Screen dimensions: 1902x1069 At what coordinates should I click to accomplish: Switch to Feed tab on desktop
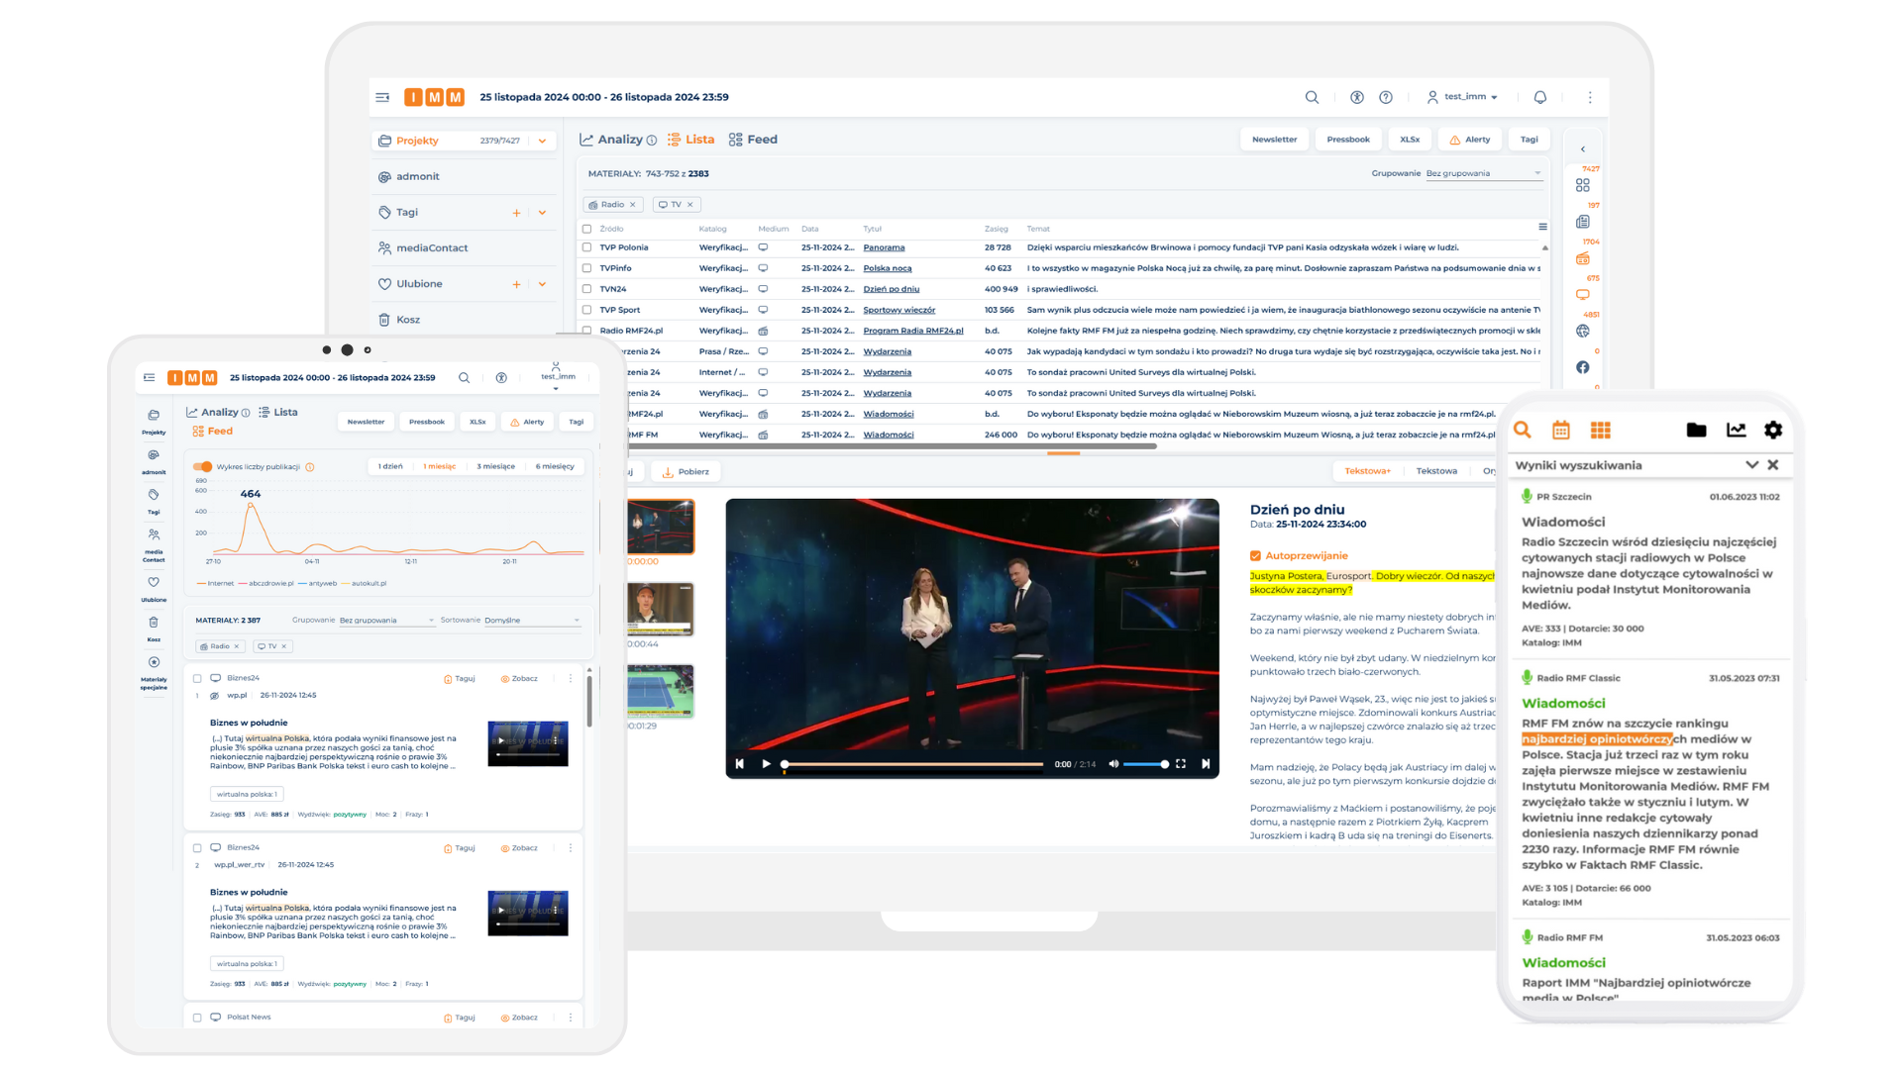coord(753,140)
